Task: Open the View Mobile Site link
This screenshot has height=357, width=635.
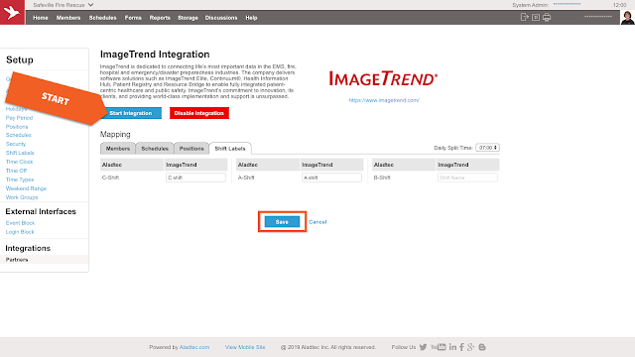Action: pos(245,347)
